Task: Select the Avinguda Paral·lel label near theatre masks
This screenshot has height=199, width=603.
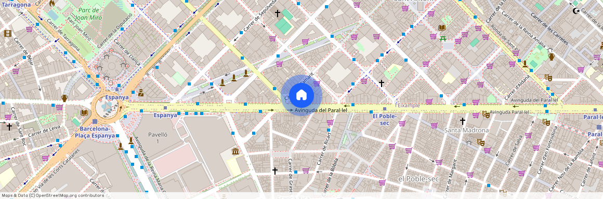Action: click(x=509, y=112)
